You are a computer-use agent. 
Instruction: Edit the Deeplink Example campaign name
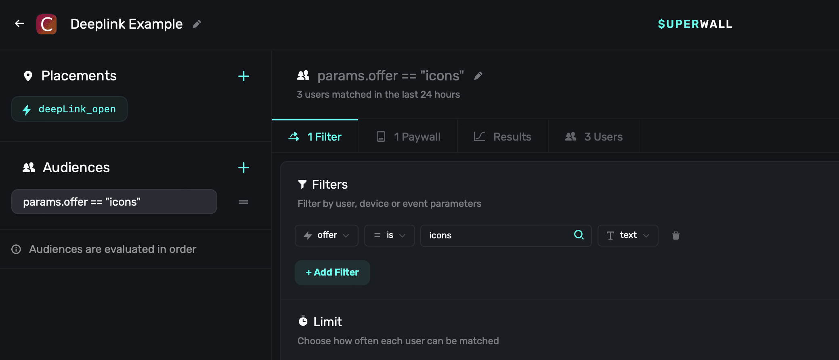click(x=197, y=24)
